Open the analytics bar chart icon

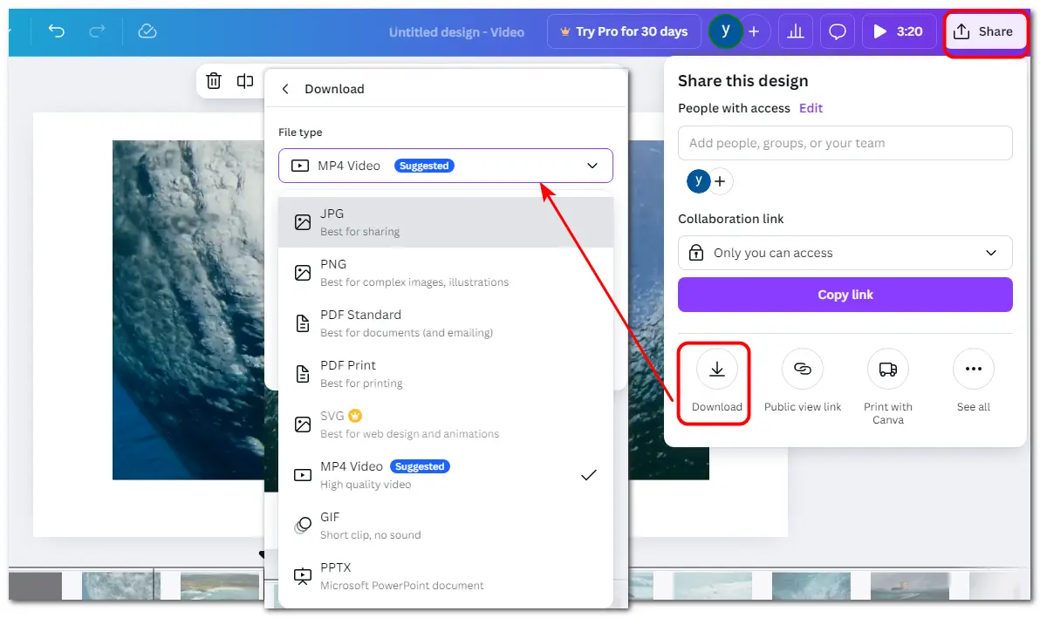coord(795,31)
